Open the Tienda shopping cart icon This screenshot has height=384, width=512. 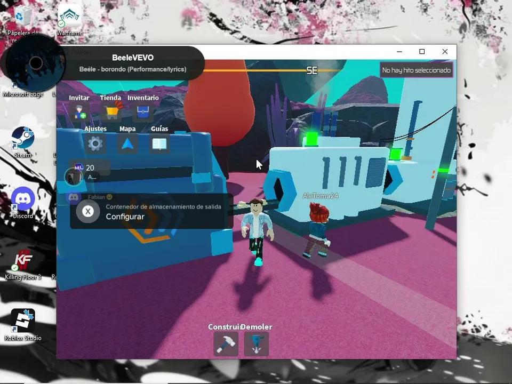[x=112, y=112]
